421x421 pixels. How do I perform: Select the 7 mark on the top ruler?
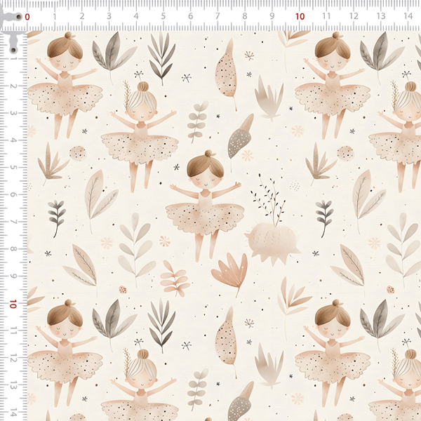pyautogui.click(x=218, y=16)
